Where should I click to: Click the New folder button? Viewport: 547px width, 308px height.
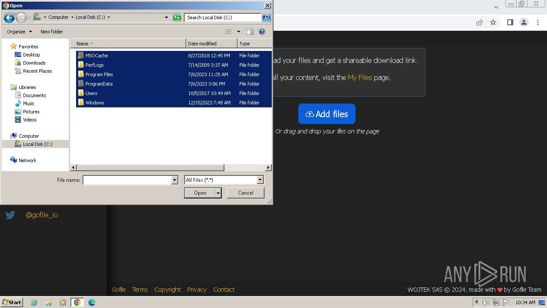point(52,32)
